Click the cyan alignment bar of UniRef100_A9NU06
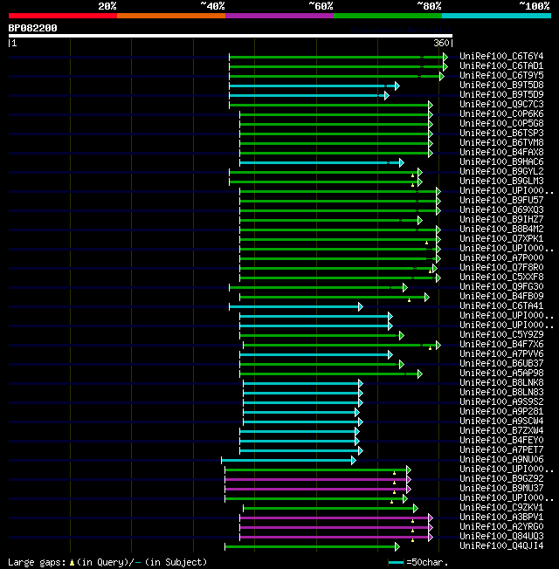559x569 pixels. (288, 461)
